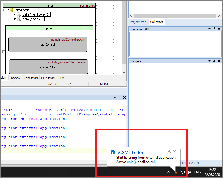This screenshot has height=178, width=223.
Task: Click the datamodel database icon
Action: pyautogui.click(x=12, y=10)
